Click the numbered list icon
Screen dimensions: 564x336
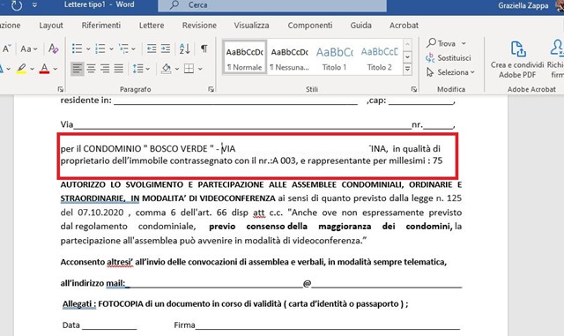click(x=100, y=49)
